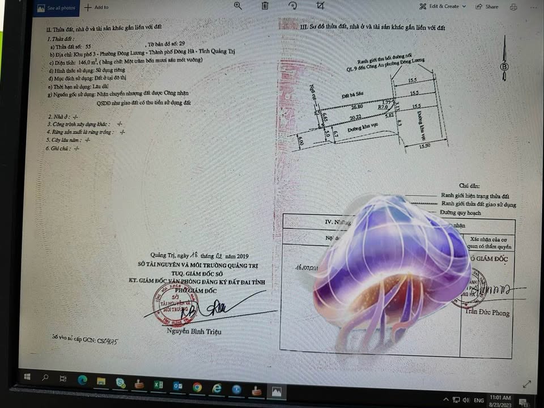Open Task View from the taskbar
This screenshot has height=408, width=544.
pos(62,377)
